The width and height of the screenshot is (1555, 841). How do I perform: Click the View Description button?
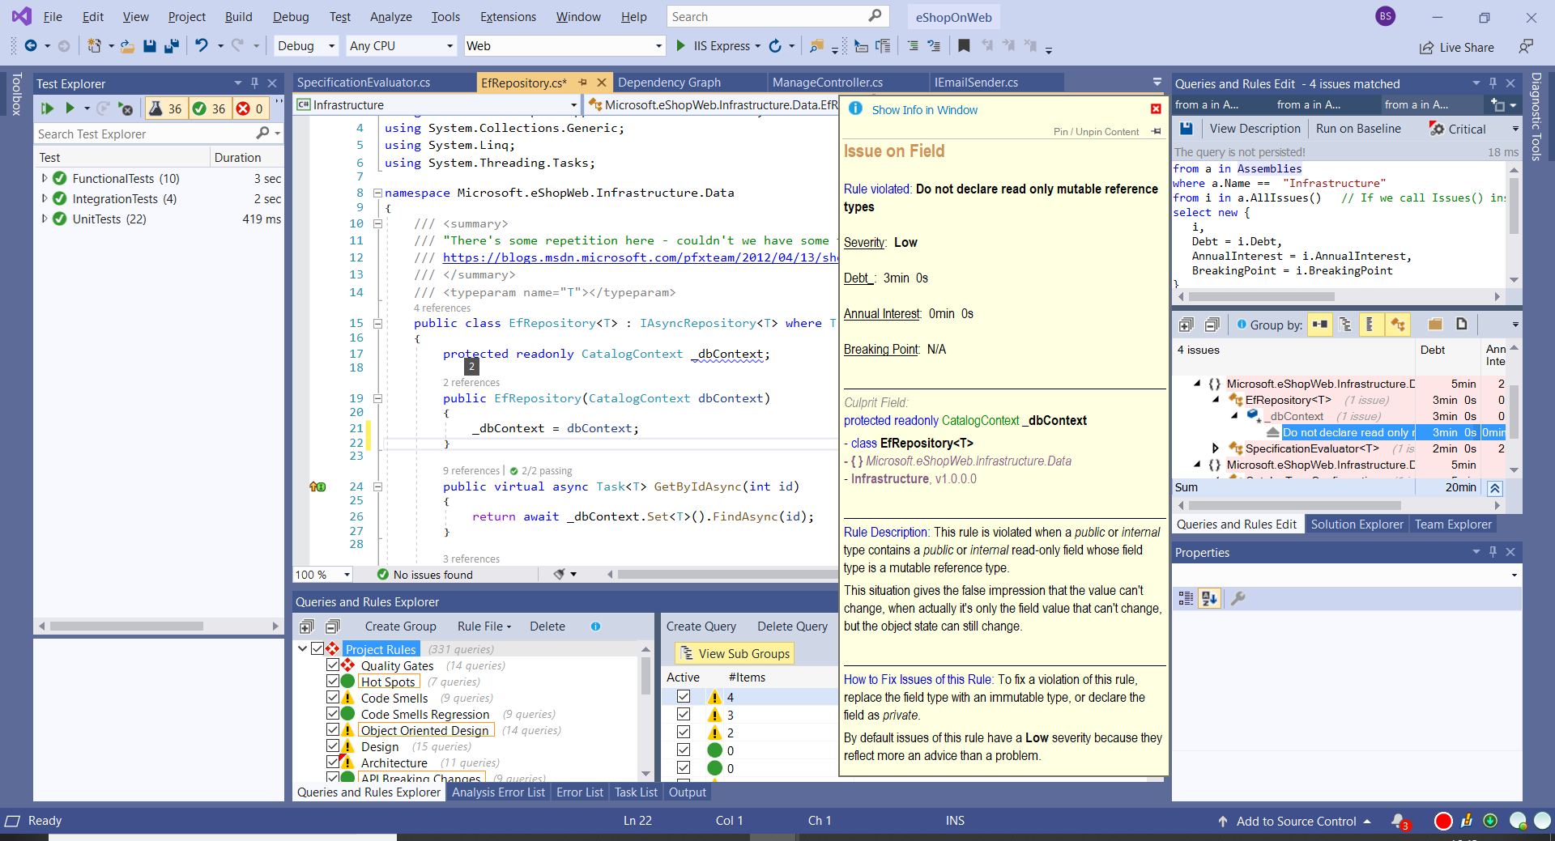click(1255, 129)
